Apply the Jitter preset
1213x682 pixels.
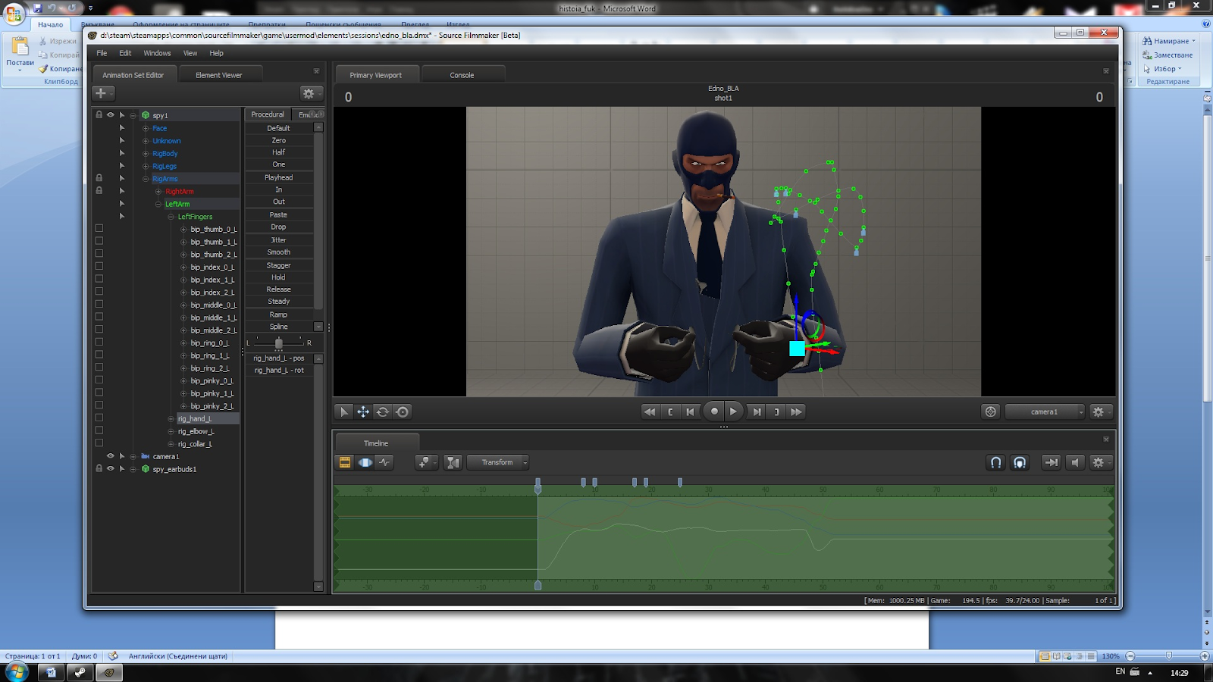(x=278, y=239)
